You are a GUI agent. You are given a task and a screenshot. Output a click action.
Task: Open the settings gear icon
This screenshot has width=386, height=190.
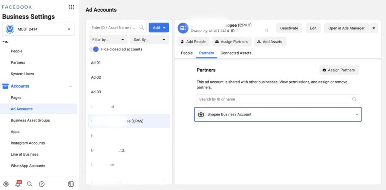pyautogui.click(x=6, y=184)
